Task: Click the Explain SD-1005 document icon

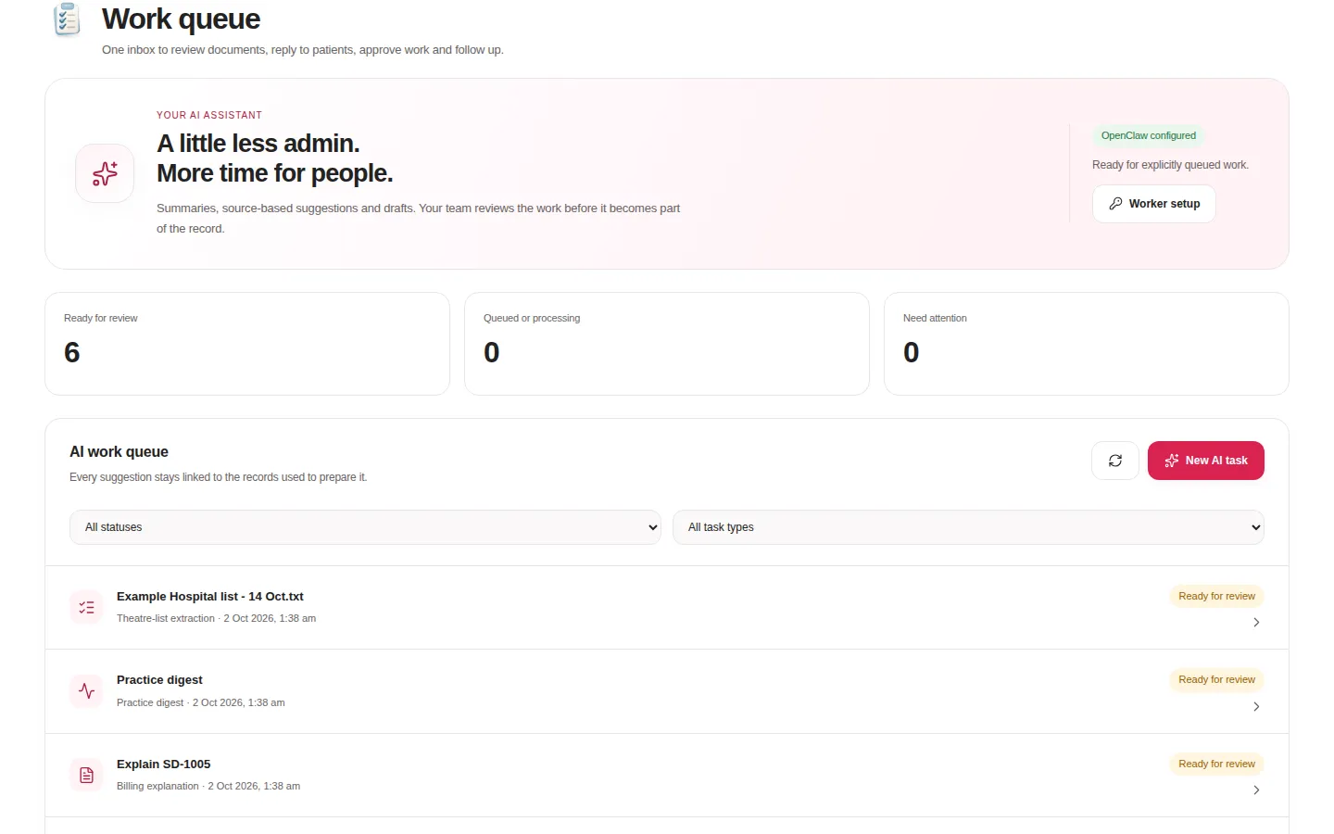Action: (86, 775)
